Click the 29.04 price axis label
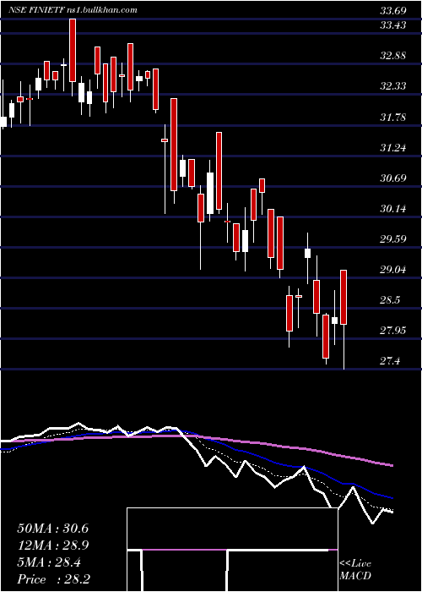 coord(393,270)
